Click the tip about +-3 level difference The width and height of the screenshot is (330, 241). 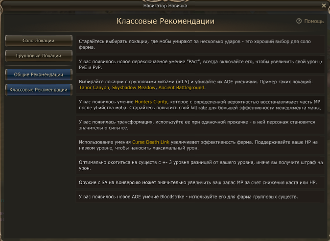(201, 165)
